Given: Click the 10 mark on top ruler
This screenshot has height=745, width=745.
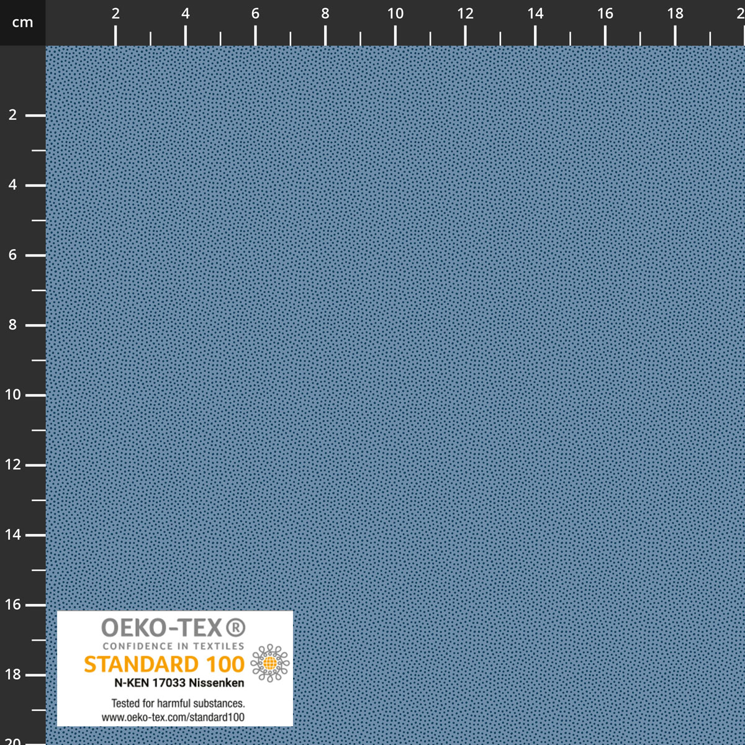Looking at the screenshot, I should tap(395, 14).
